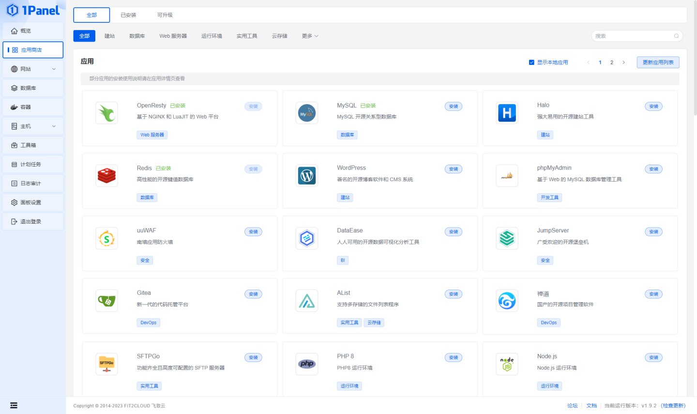Expand the 主机 sidebar menu

(33, 126)
